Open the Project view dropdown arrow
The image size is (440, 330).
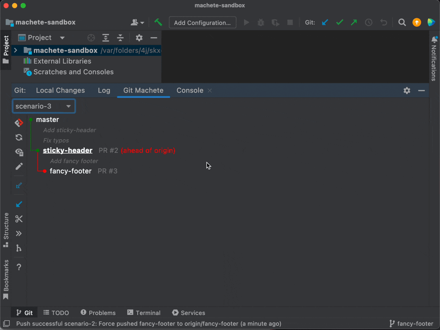62,38
